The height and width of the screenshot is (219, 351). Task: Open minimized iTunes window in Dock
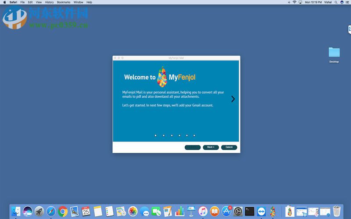click(x=313, y=212)
